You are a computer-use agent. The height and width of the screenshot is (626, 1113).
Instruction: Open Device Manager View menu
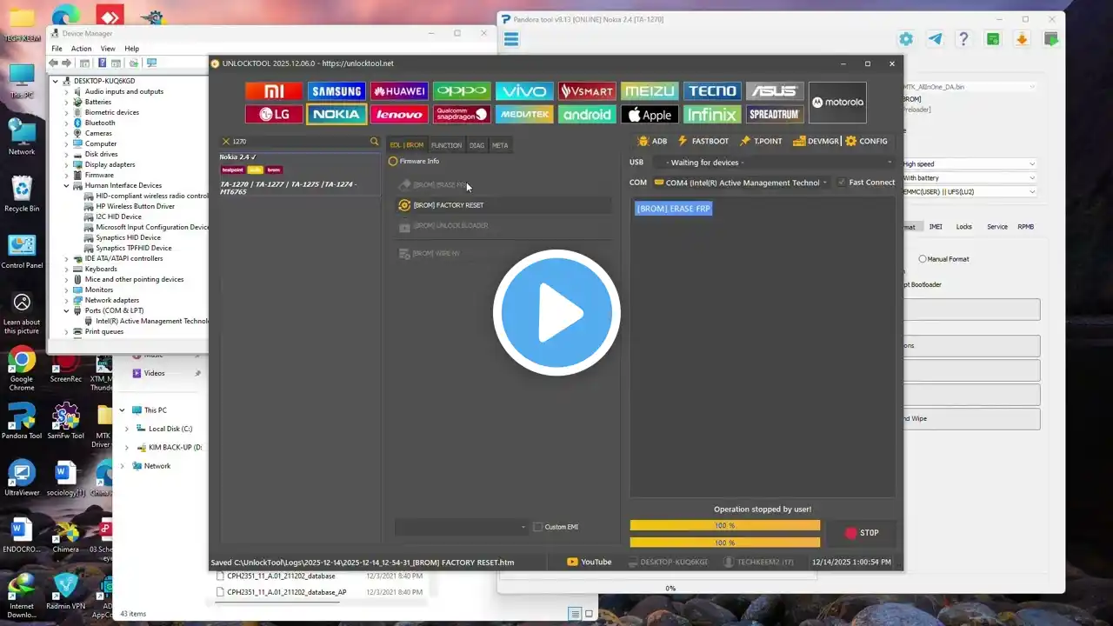pos(108,49)
